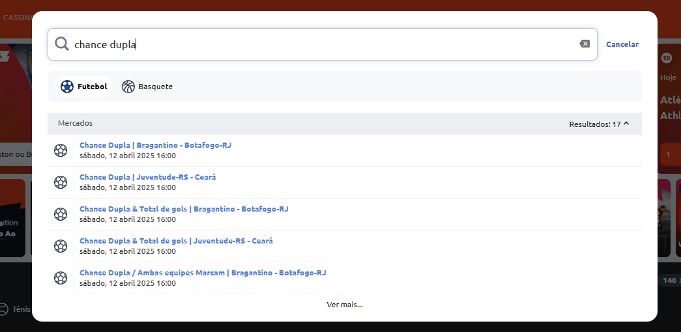Click ball icon for Ambas equipes Marcam result
This screenshot has height=332, width=681.
[61, 278]
